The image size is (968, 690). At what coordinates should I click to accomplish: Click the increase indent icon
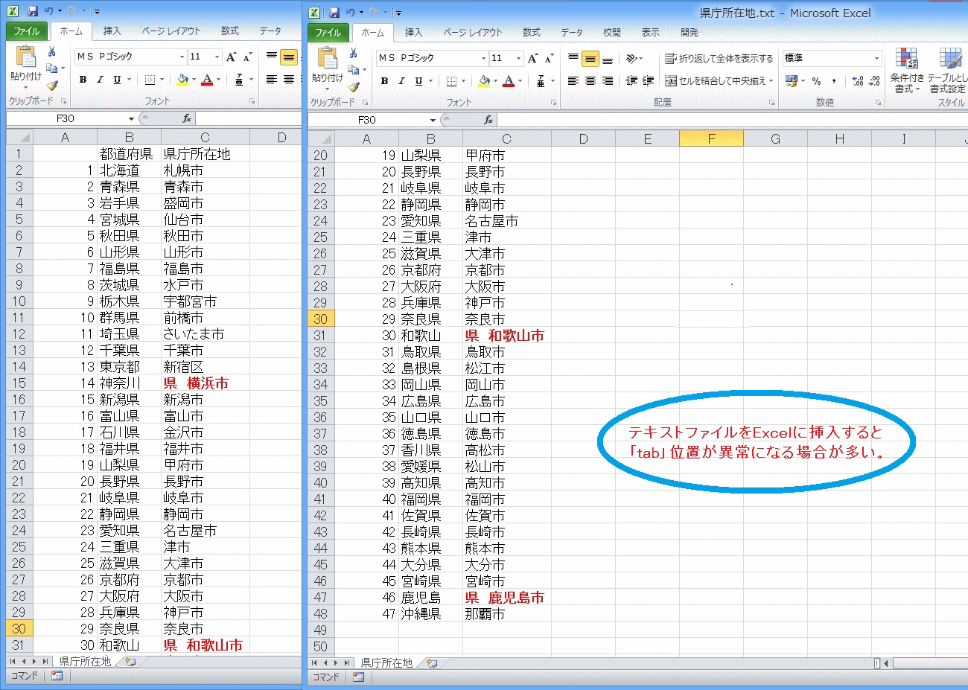(x=648, y=81)
